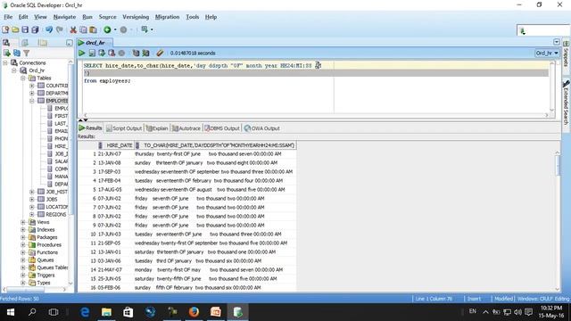Click the Copy icon in main toolbar
The image size is (571, 321).
pos(83,29)
